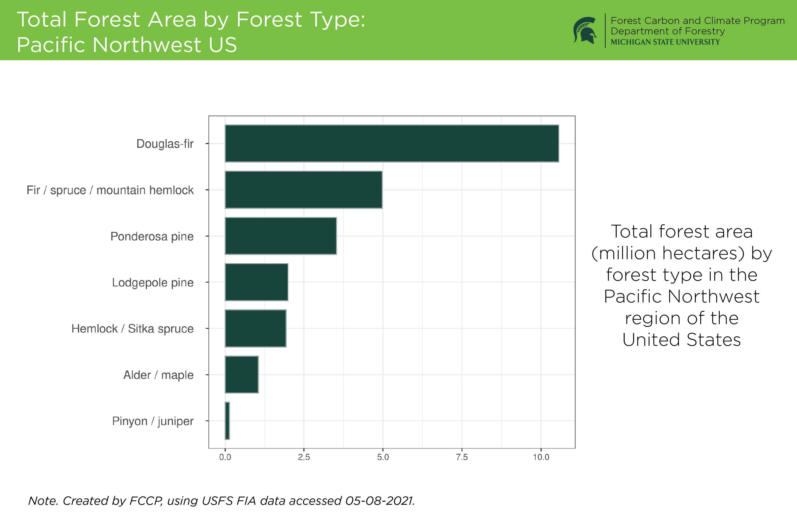The width and height of the screenshot is (797, 531).
Task: Click the 0.0 axis tick label
Action: click(225, 457)
